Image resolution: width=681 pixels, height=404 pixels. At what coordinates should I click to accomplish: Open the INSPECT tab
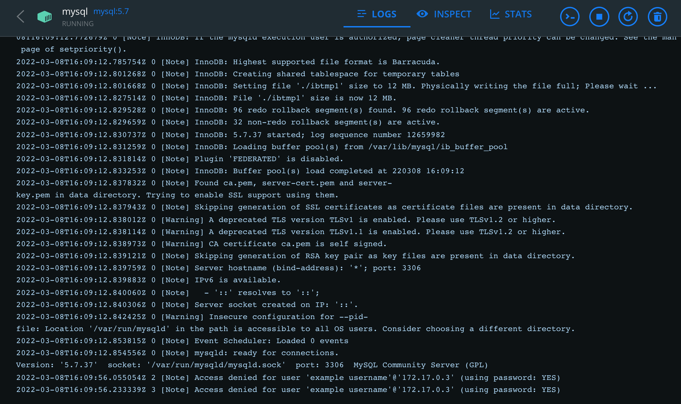coord(444,14)
